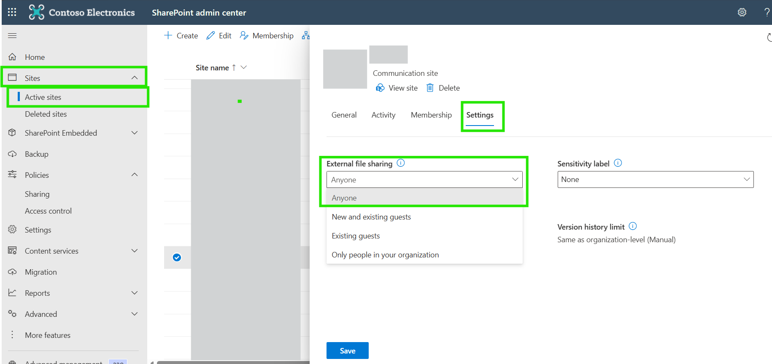Open Access control under Policies
The height and width of the screenshot is (364, 772).
(48, 211)
